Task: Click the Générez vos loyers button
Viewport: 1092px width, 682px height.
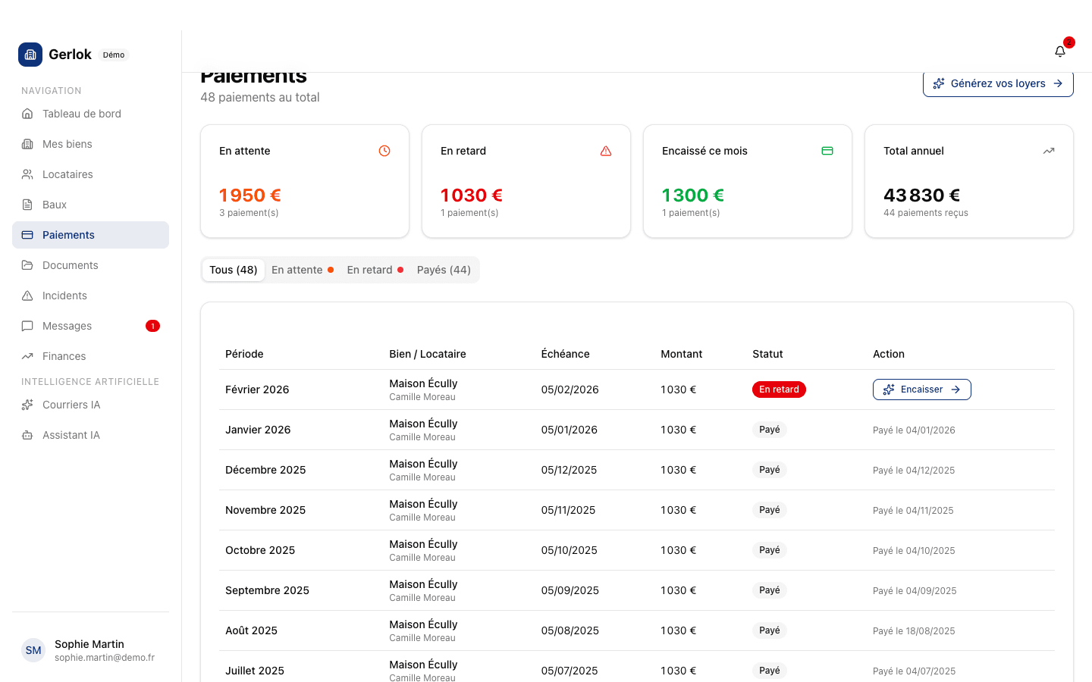Action: click(997, 83)
